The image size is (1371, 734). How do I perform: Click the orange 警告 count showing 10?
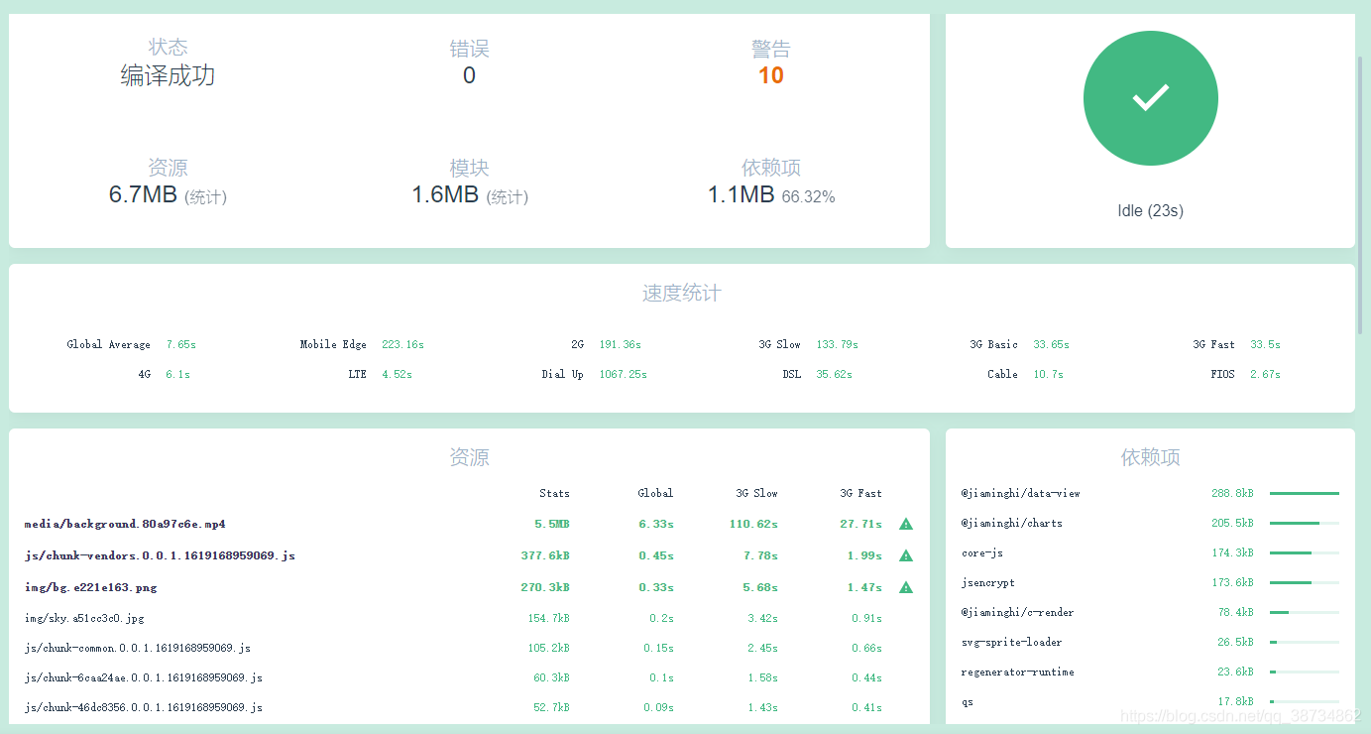(x=770, y=74)
